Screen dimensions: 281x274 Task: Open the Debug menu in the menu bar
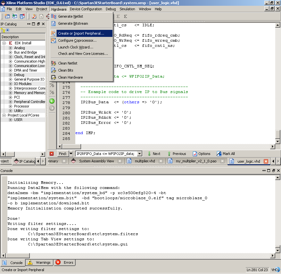[111, 9]
